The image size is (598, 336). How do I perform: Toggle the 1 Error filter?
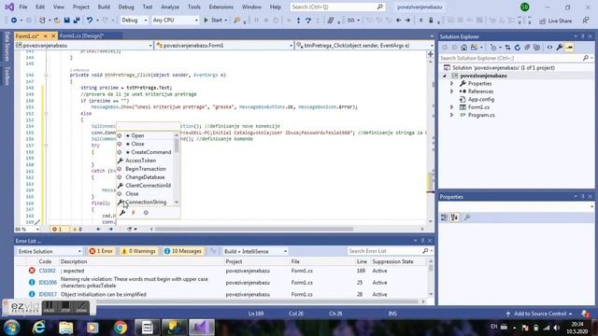[101, 251]
